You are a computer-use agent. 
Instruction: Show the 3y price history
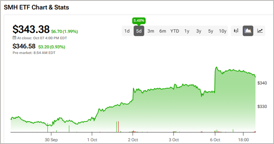pyautogui.click(x=198, y=31)
